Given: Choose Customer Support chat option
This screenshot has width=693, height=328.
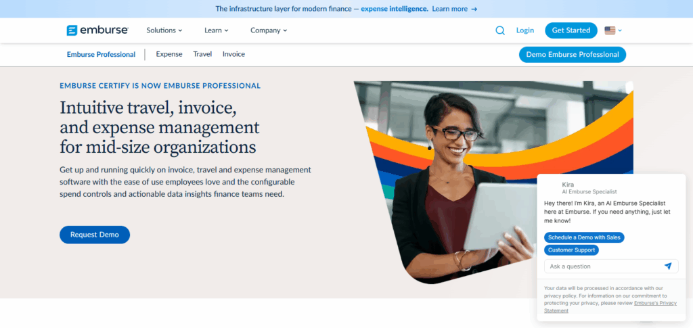Looking at the screenshot, I should tap(571, 250).
